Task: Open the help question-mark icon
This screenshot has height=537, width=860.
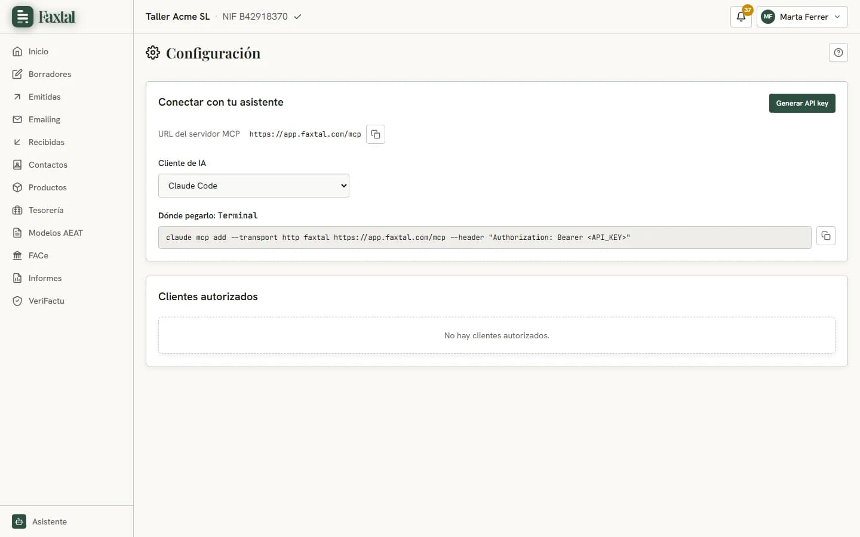Action: tap(838, 53)
